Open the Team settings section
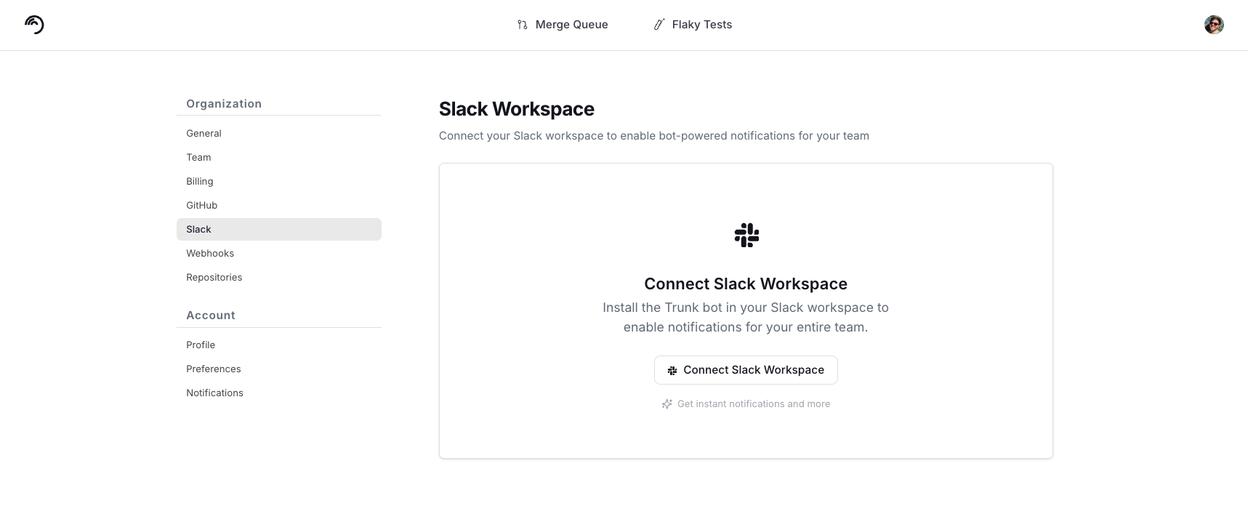Screen dimensions: 1248x530 [198, 158]
